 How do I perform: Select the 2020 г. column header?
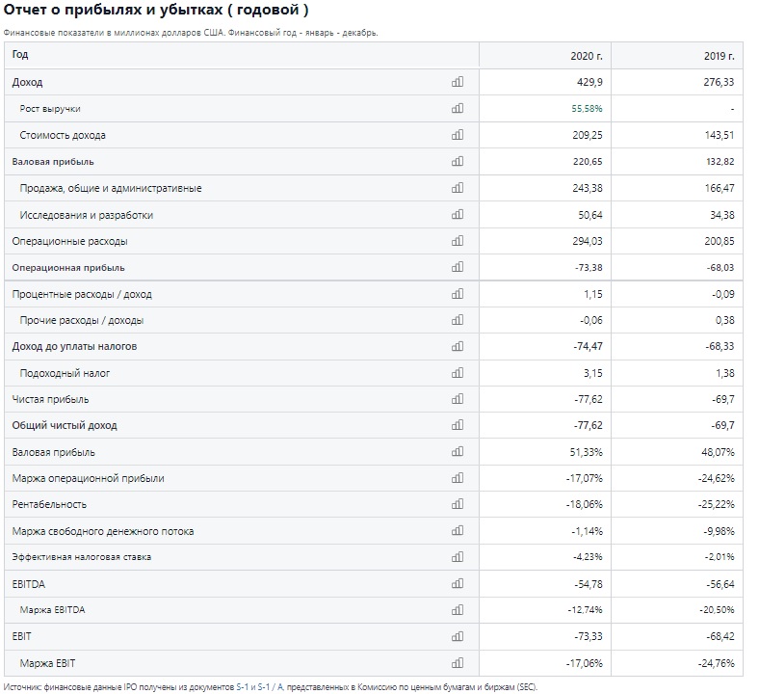(545, 55)
